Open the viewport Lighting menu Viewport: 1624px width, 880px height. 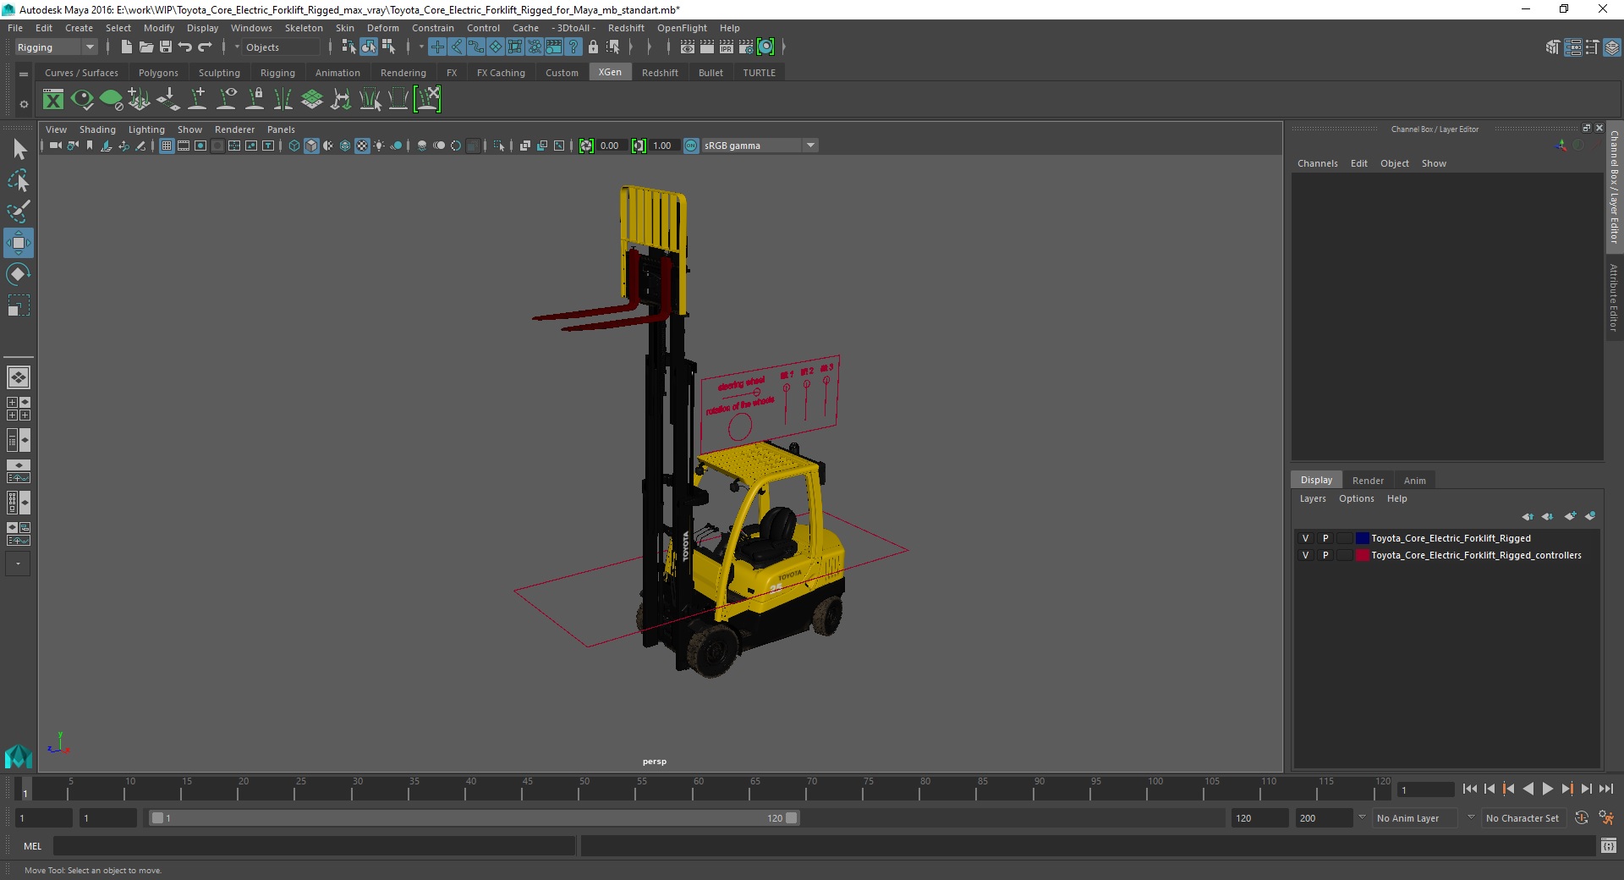point(146,129)
